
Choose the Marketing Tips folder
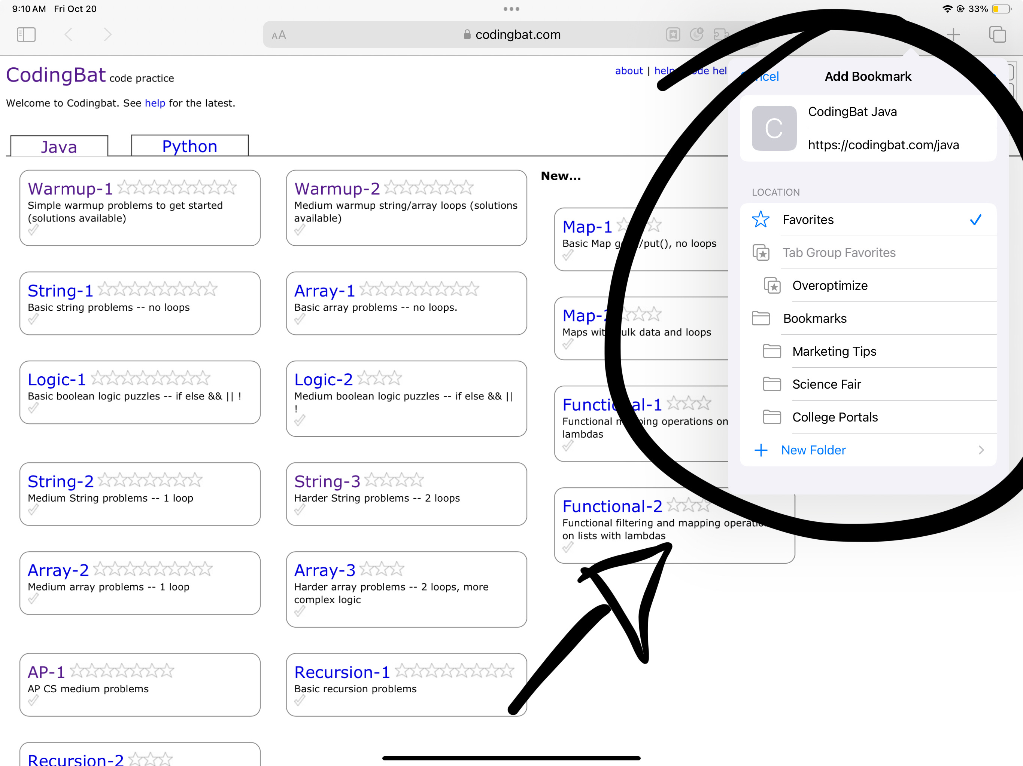868,351
